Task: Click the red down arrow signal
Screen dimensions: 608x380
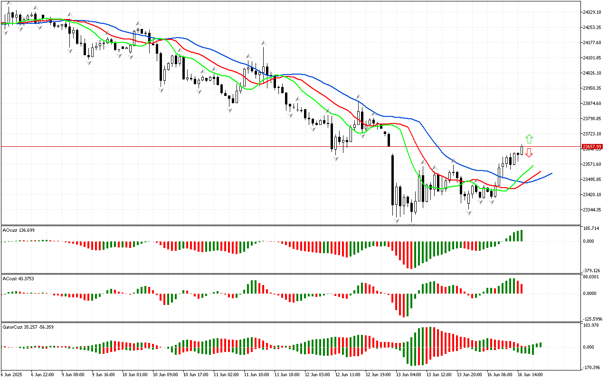Action: (x=529, y=152)
